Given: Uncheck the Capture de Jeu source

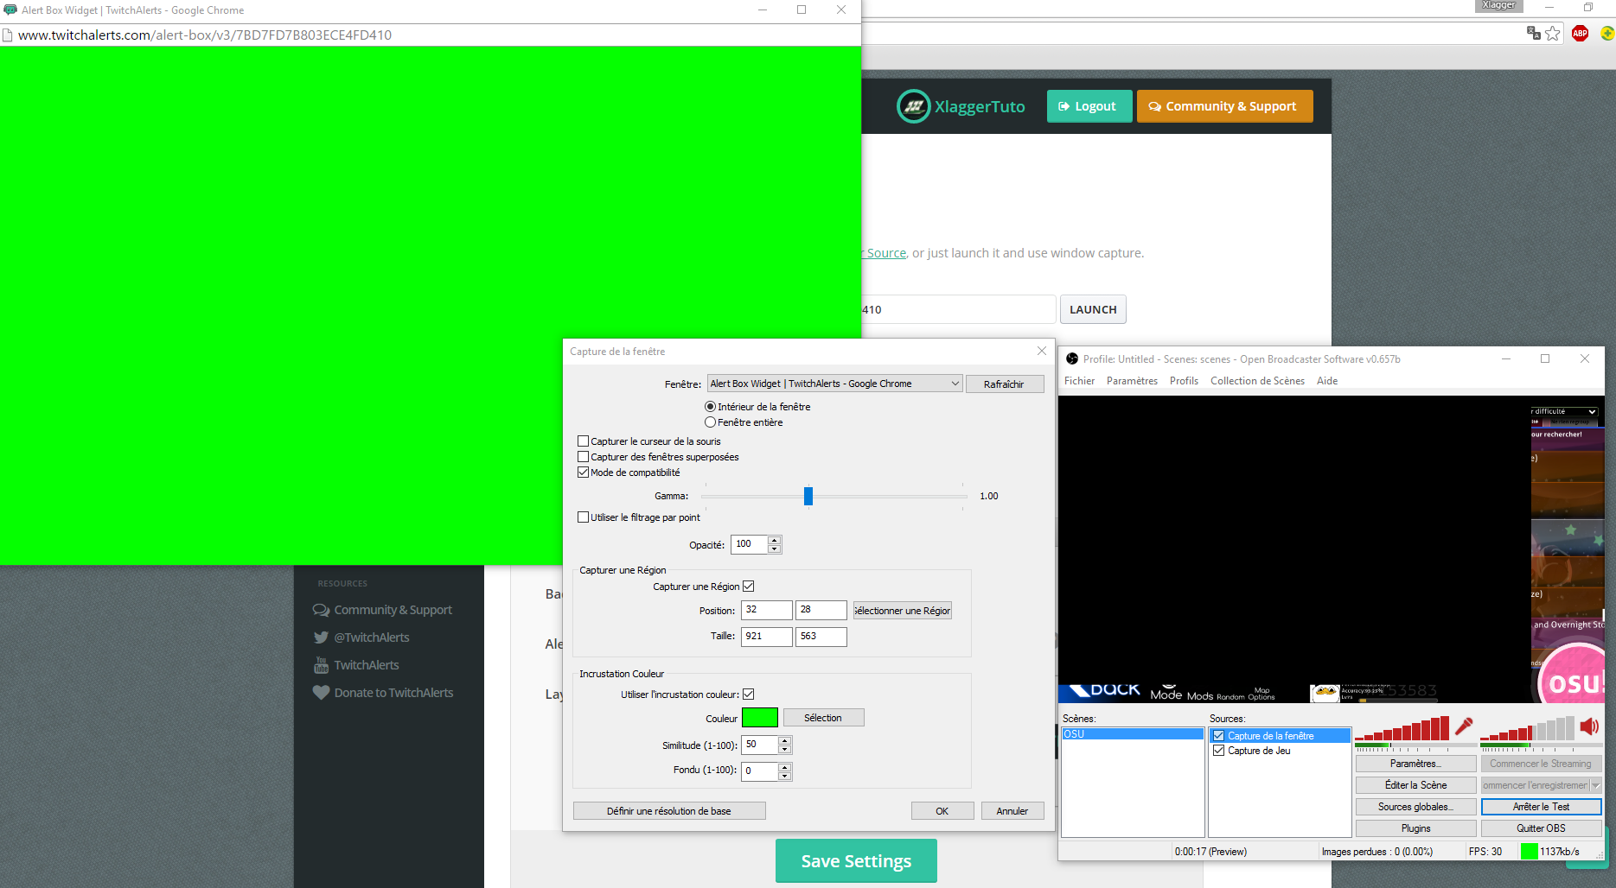Looking at the screenshot, I should coord(1218,751).
